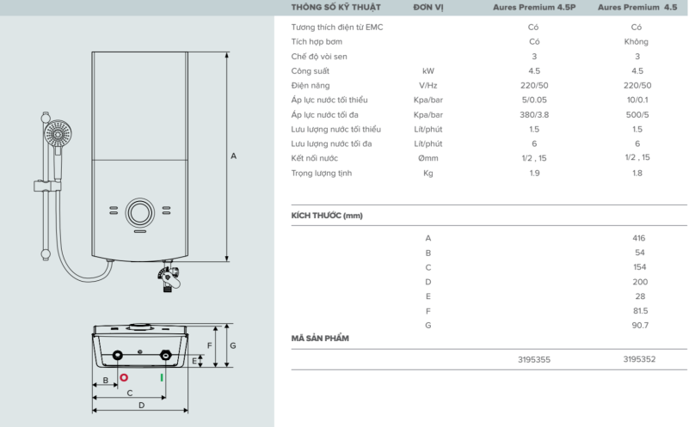Click product code 3195355
689x427 pixels.
point(534,359)
